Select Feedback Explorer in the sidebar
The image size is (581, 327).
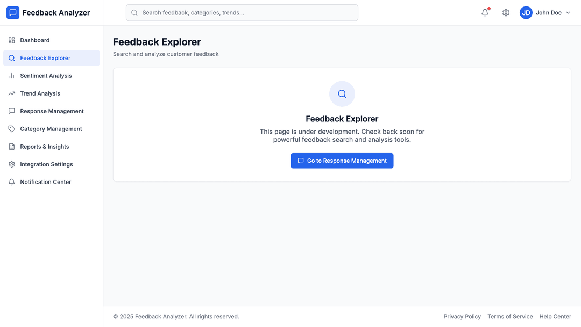click(x=45, y=58)
